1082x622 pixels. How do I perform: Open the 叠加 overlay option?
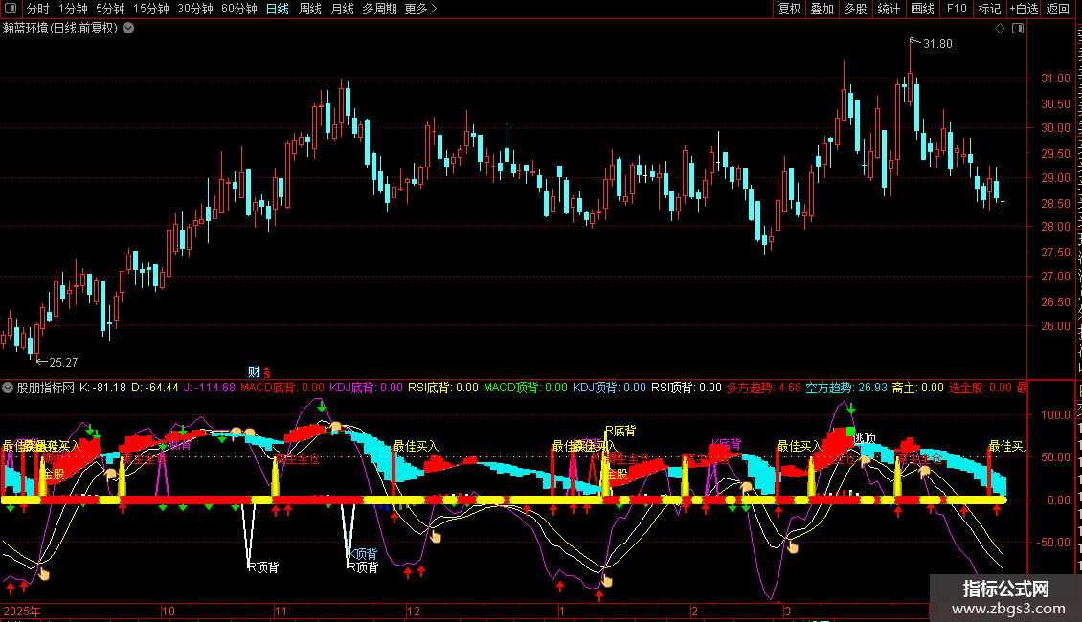point(822,10)
